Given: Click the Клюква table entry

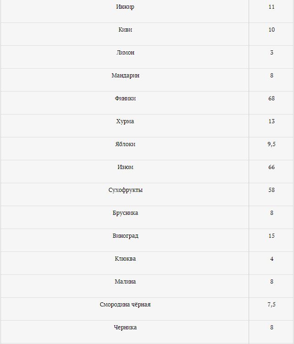Looking at the screenshot, I should (x=125, y=259).
